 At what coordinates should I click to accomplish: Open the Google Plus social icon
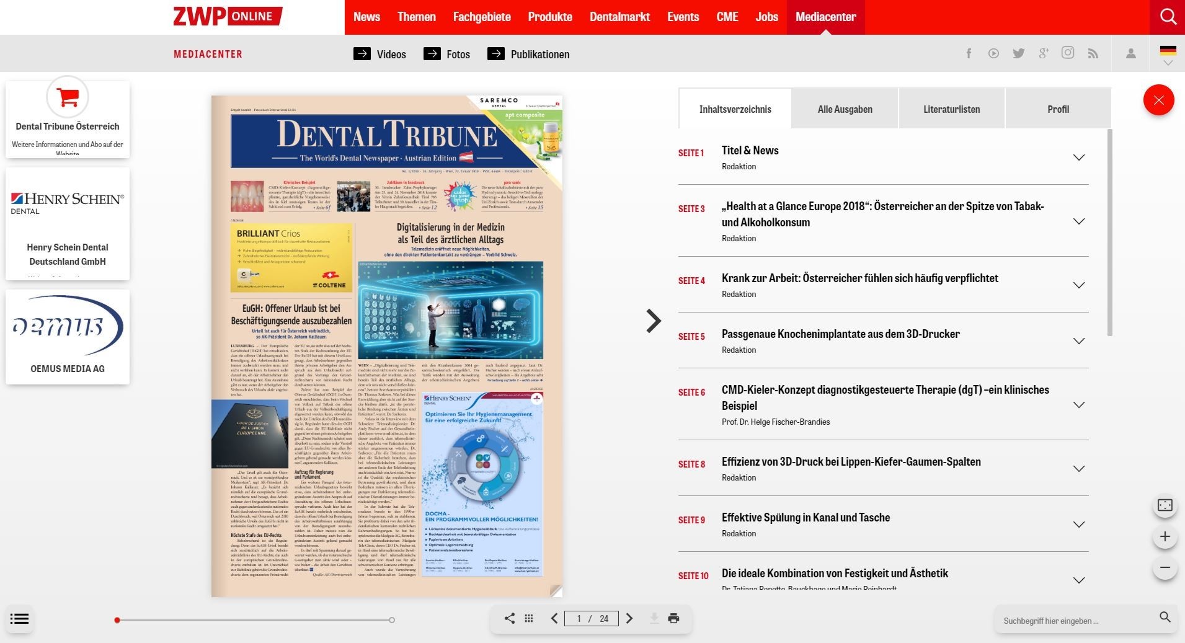(1044, 53)
